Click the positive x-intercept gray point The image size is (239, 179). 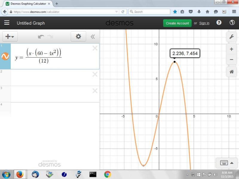tap(186, 114)
